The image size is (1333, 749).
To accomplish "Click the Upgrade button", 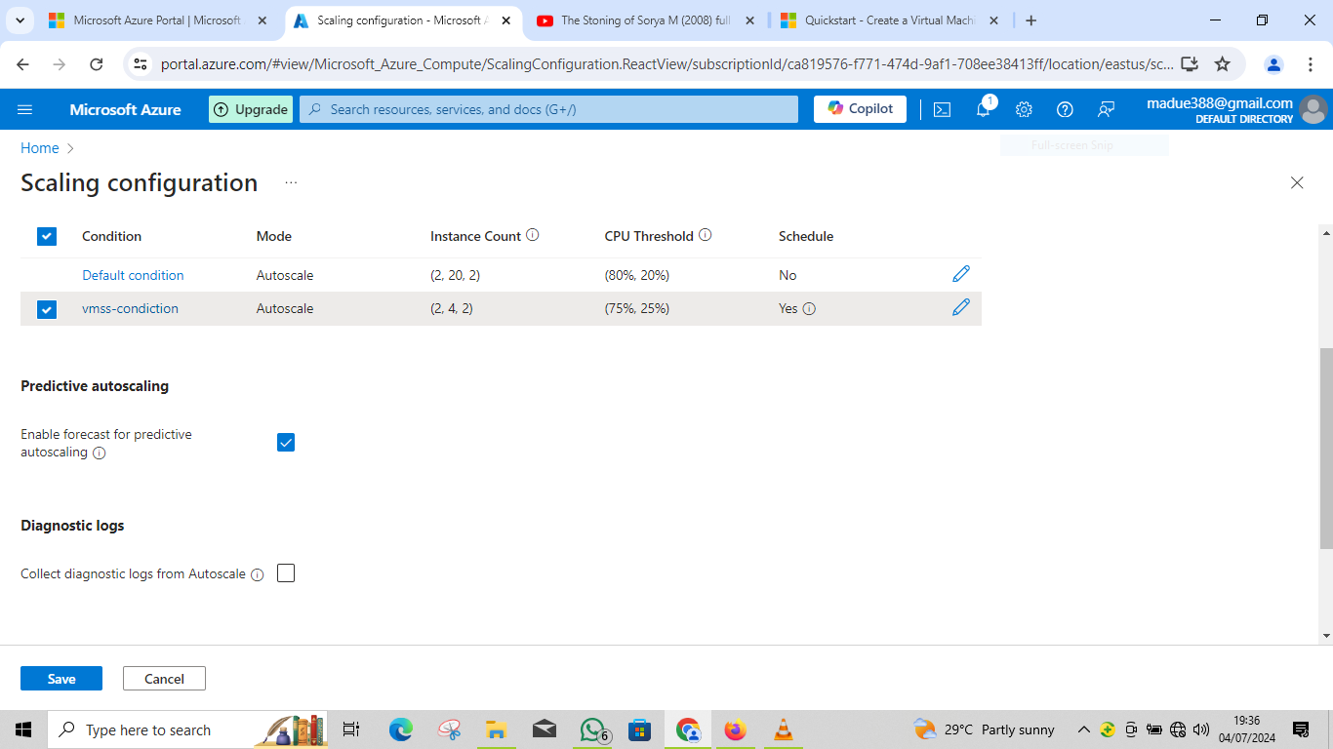I will 251,109.
